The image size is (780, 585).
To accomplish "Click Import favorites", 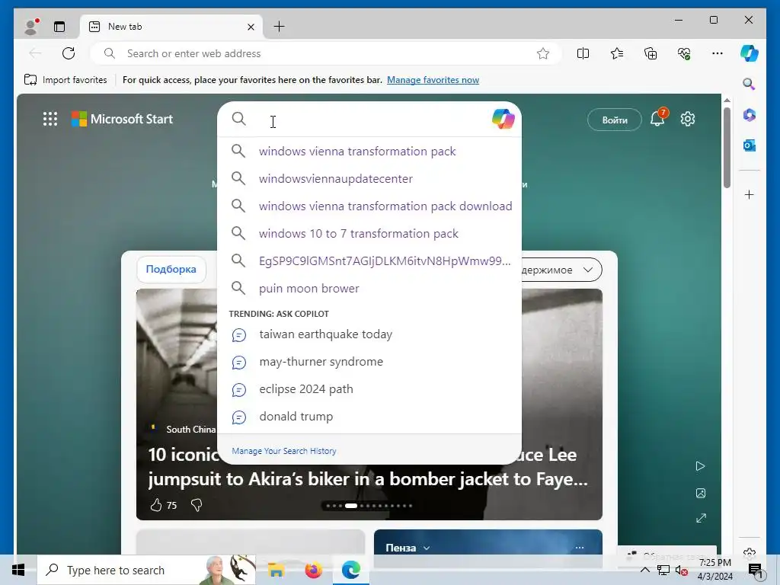I will [66, 79].
